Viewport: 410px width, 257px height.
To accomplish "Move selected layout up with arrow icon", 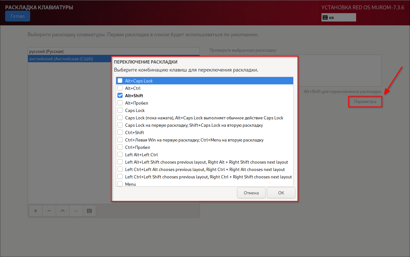I will (63, 211).
